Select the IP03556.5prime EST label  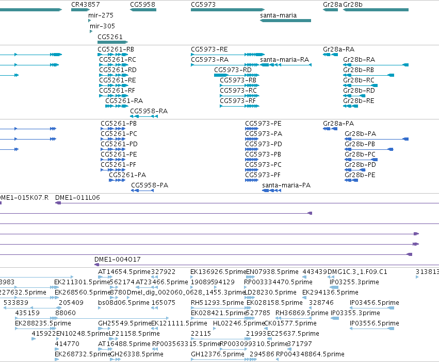coord(375,323)
